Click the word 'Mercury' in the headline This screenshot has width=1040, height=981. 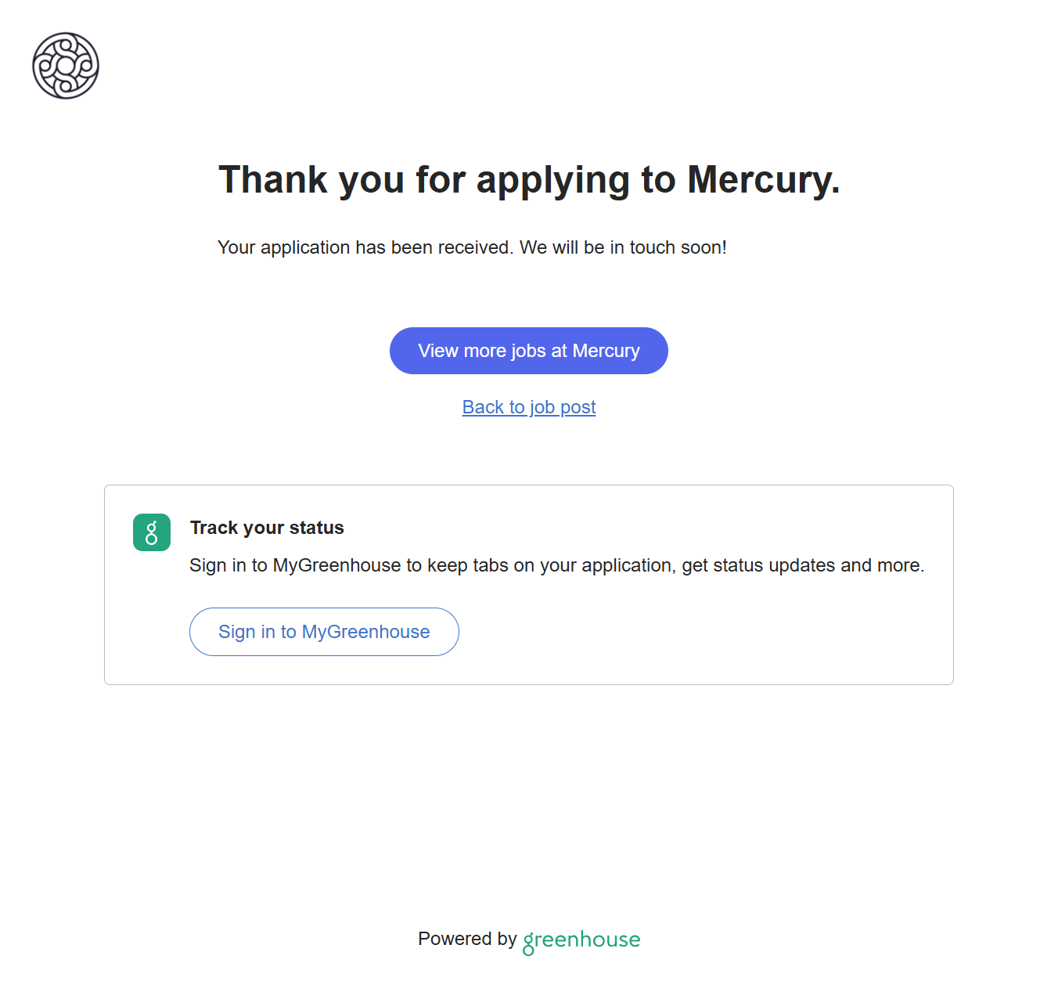pos(763,180)
